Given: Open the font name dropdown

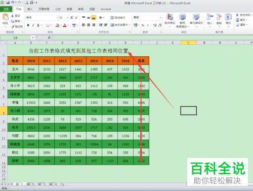Looking at the screenshot, I should [x=57, y=18].
